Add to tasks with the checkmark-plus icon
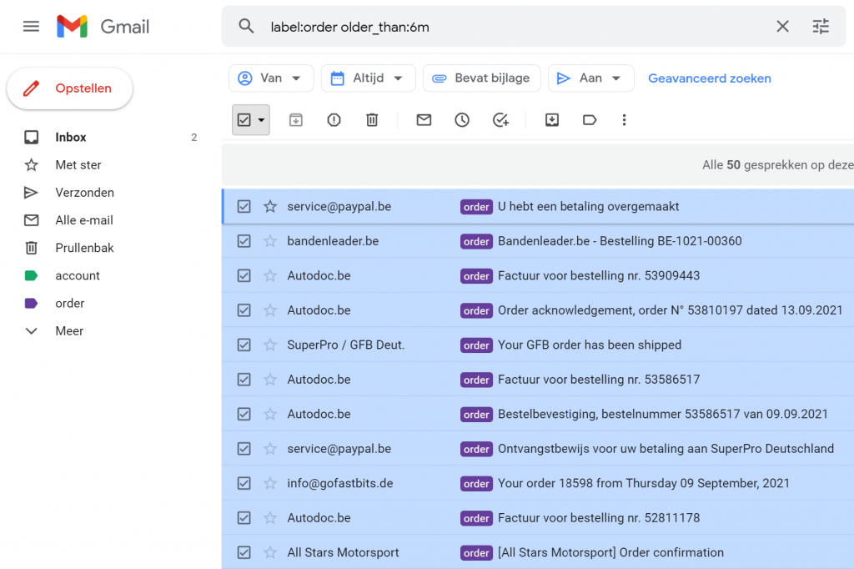Image resolution: width=854 pixels, height=569 pixels. coord(500,120)
